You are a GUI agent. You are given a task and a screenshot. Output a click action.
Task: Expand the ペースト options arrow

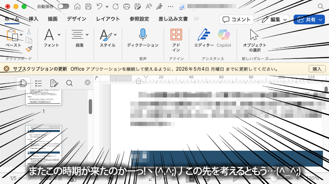pos(21,35)
